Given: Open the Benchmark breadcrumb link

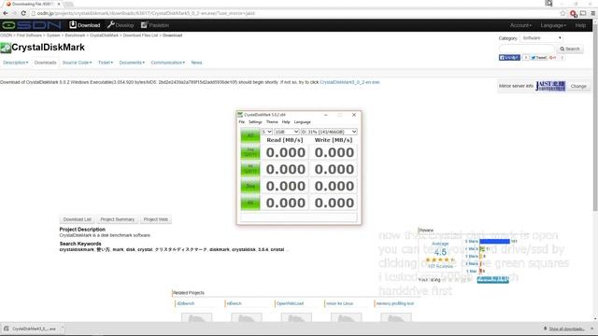Looking at the screenshot, I should click(x=75, y=35).
